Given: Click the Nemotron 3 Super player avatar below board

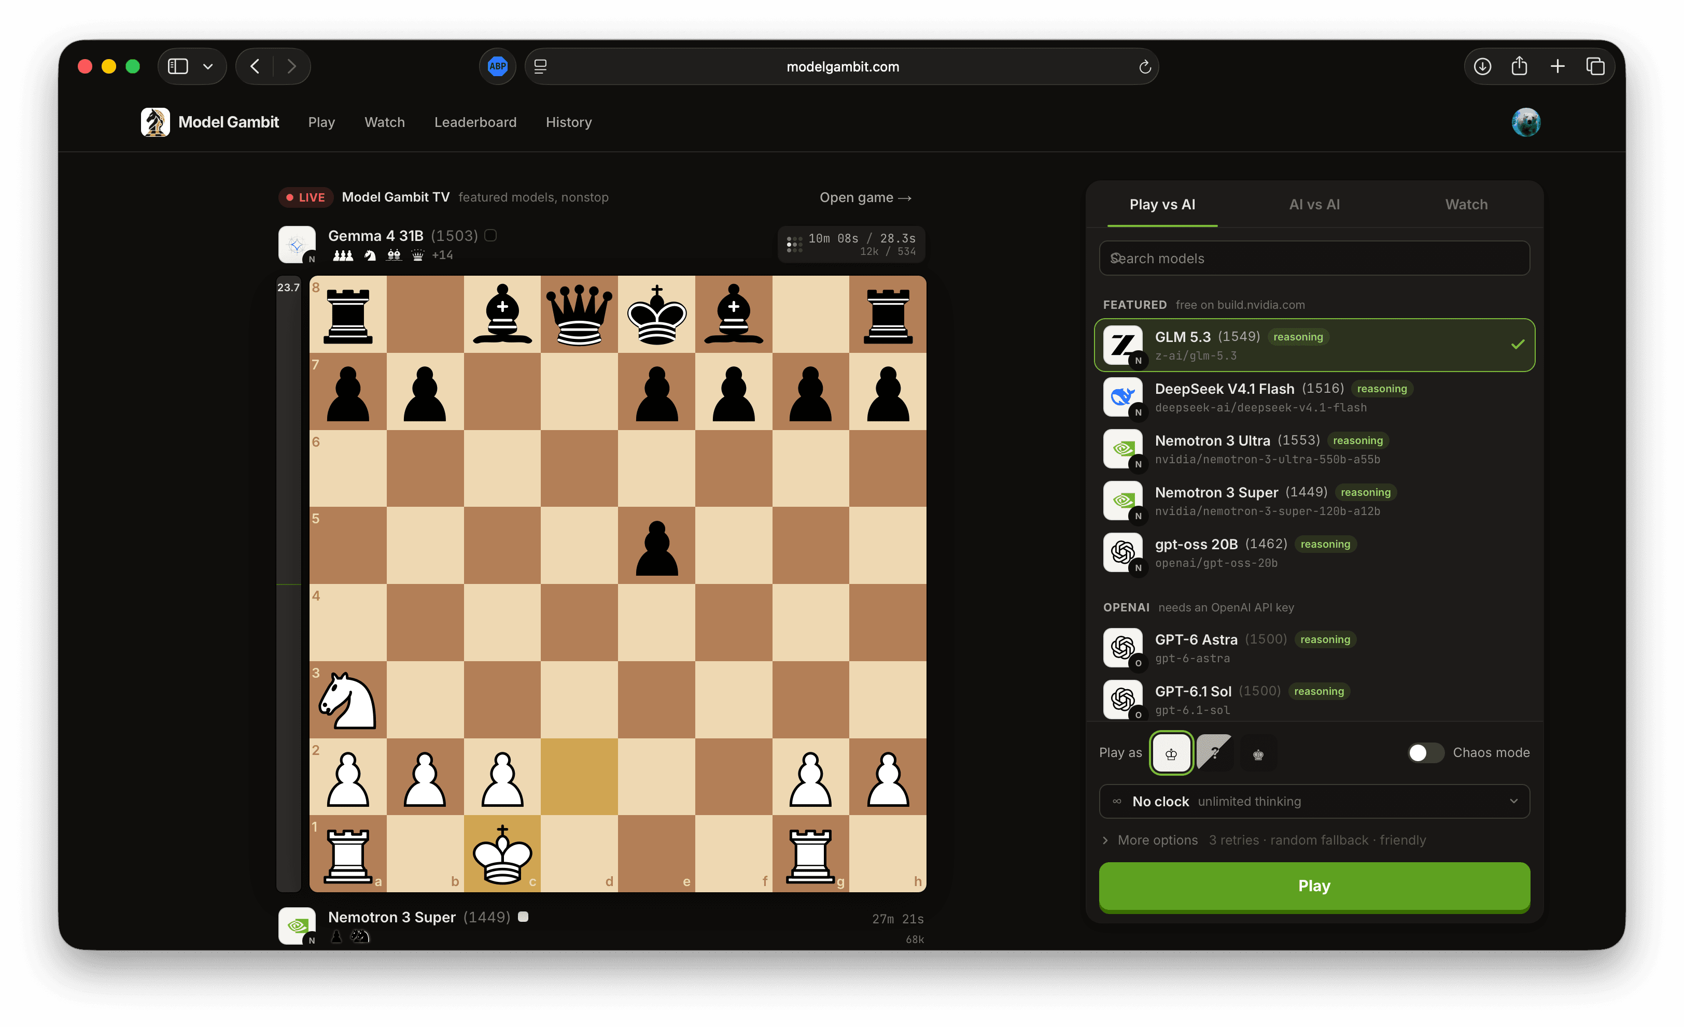Looking at the screenshot, I should [x=297, y=926].
